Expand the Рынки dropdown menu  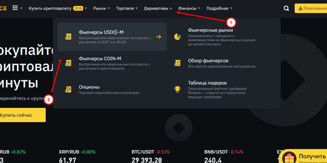[101, 8]
